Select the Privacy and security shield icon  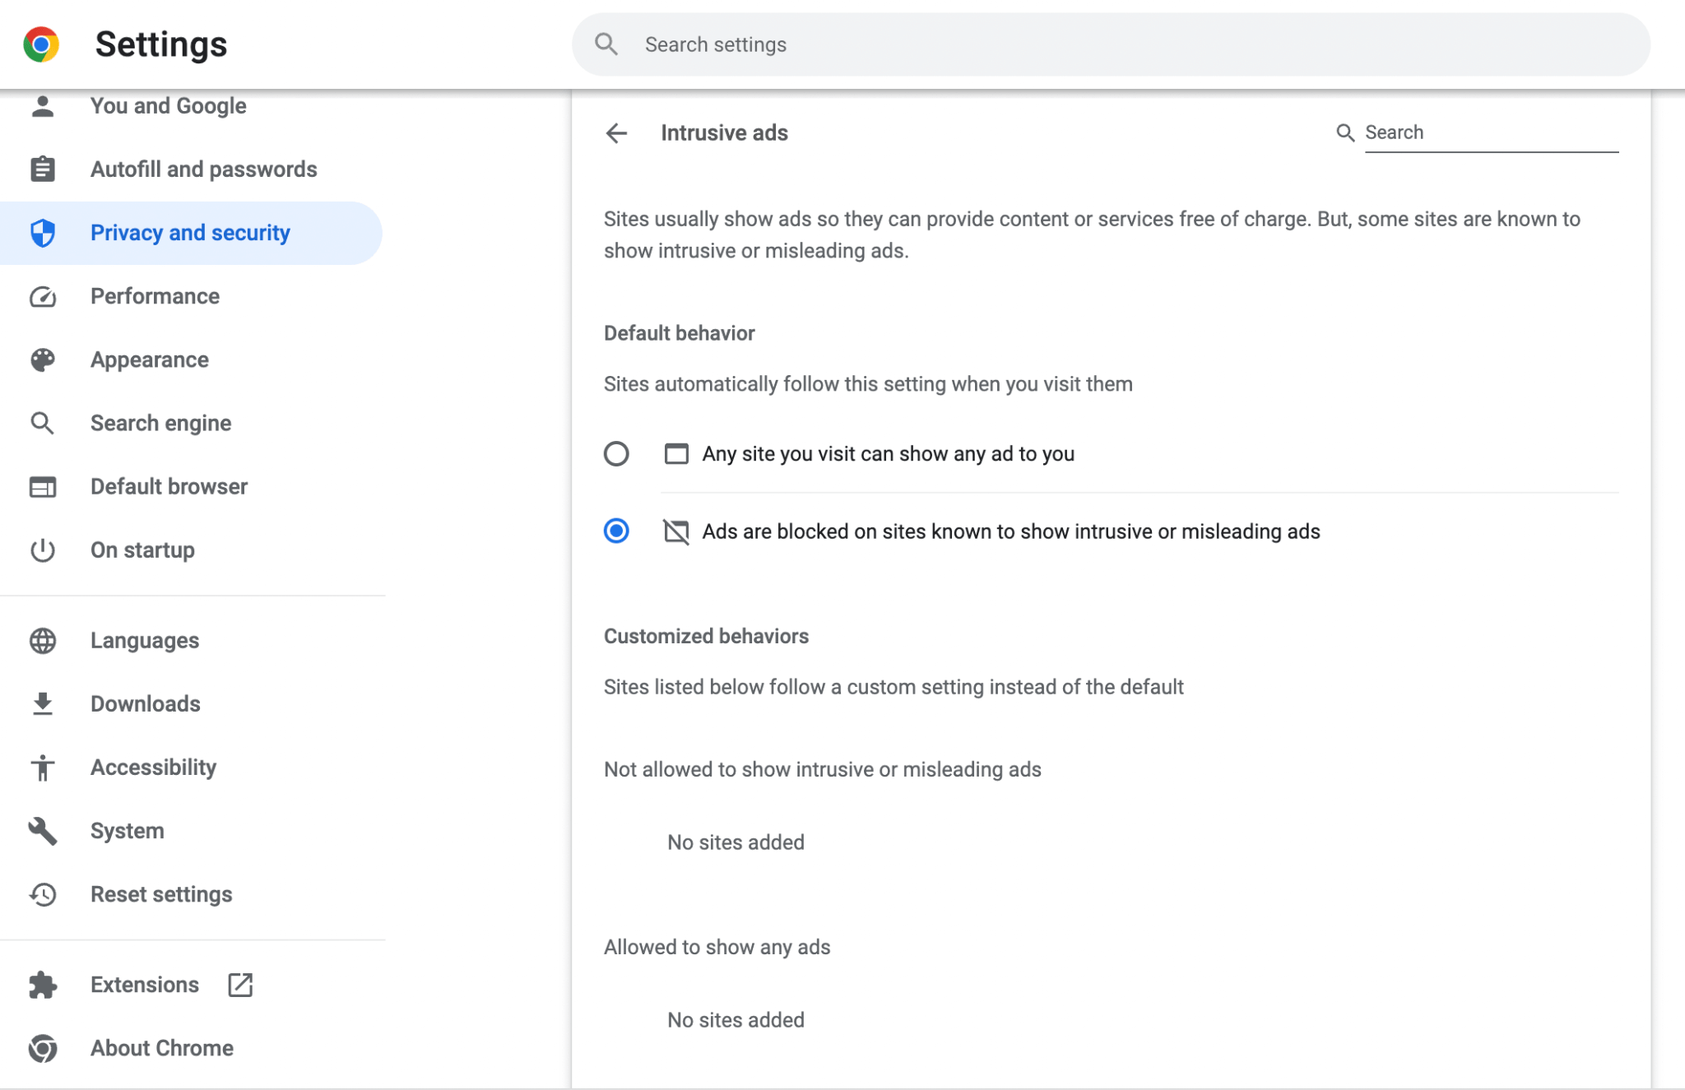43,233
